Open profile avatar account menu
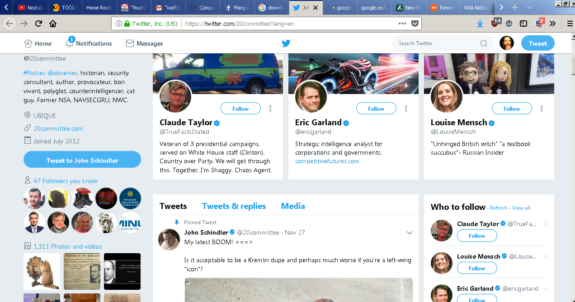Screen dimensions: 575x302 pos(507,43)
